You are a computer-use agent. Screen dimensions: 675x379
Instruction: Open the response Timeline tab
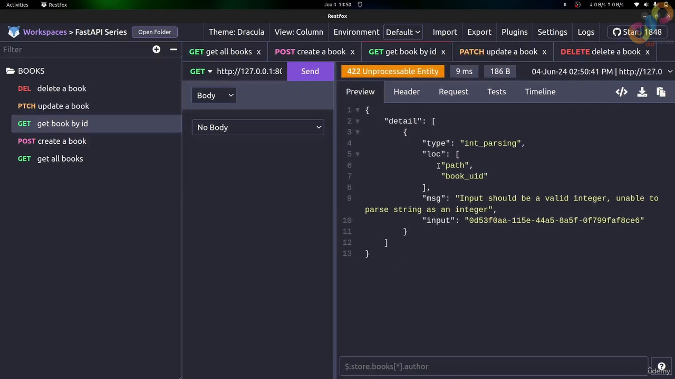pyautogui.click(x=540, y=92)
